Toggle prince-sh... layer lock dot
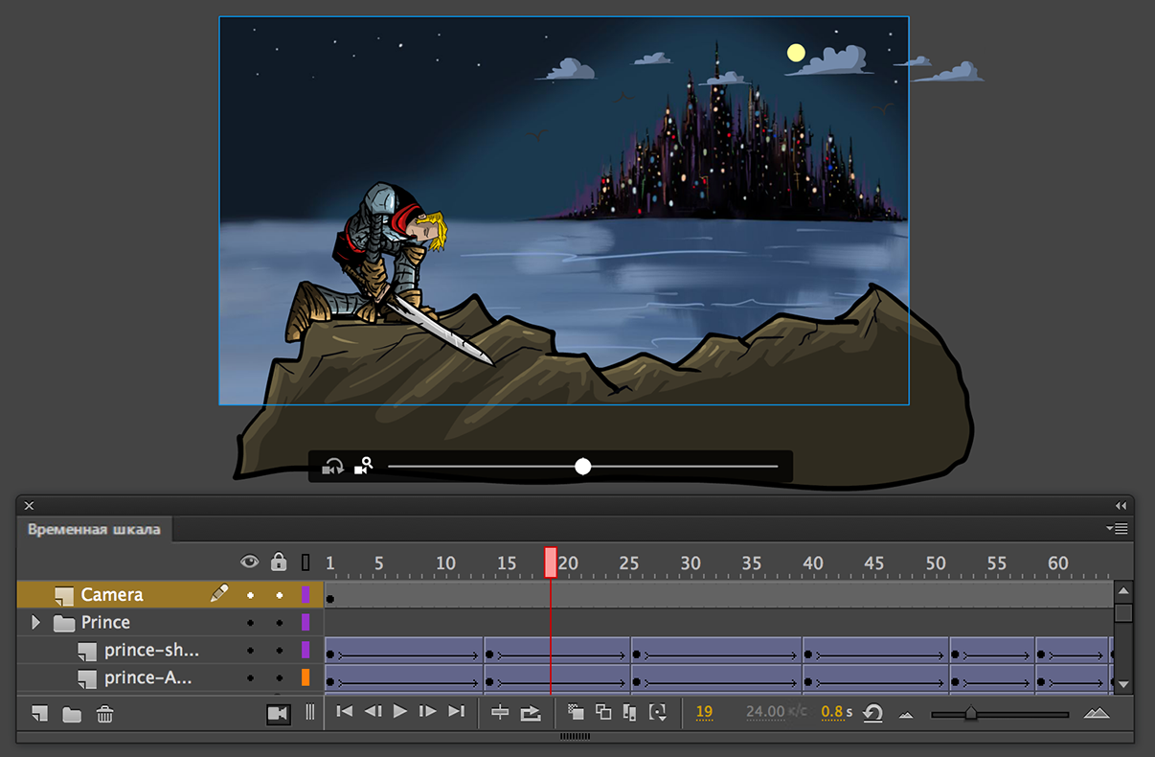1155x757 pixels. coord(279,651)
